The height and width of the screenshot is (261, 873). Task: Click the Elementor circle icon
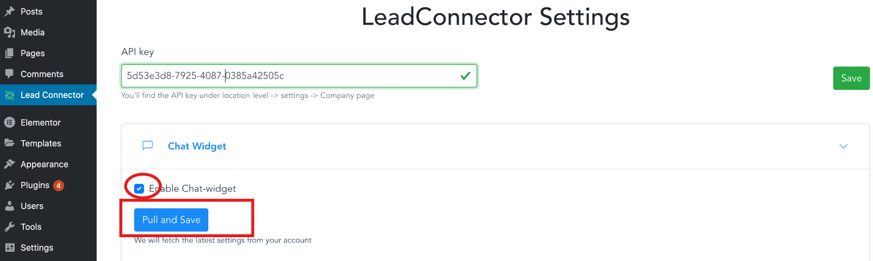click(x=10, y=123)
